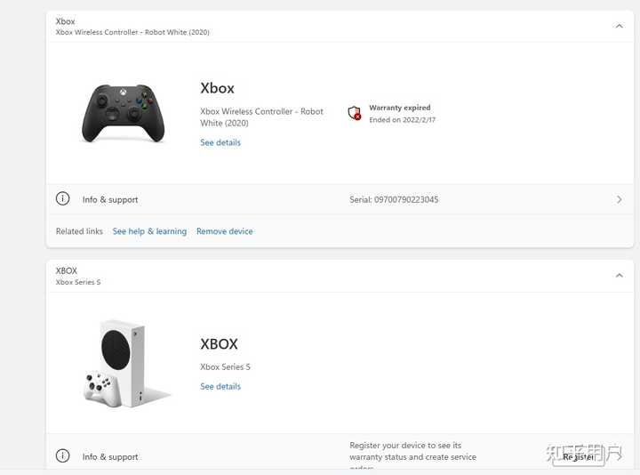Click the bold XBOX heading beside the console

pos(220,344)
